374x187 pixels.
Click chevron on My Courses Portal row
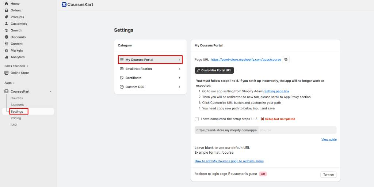[179, 60]
